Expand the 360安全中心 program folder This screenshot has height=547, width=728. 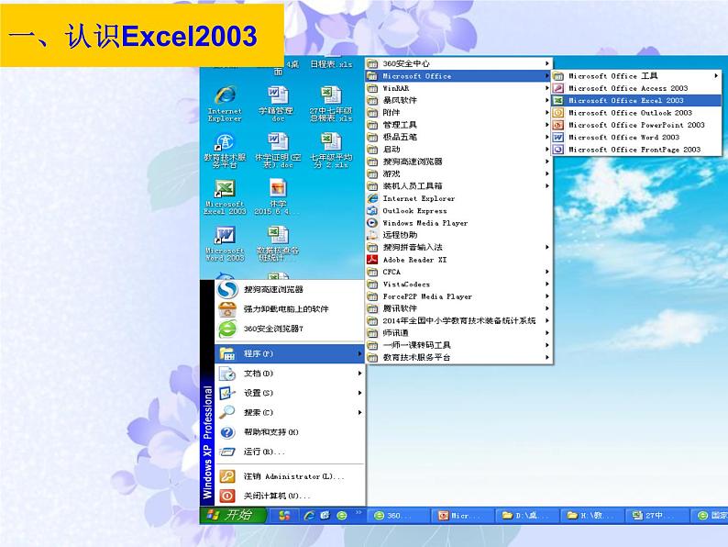[458, 63]
